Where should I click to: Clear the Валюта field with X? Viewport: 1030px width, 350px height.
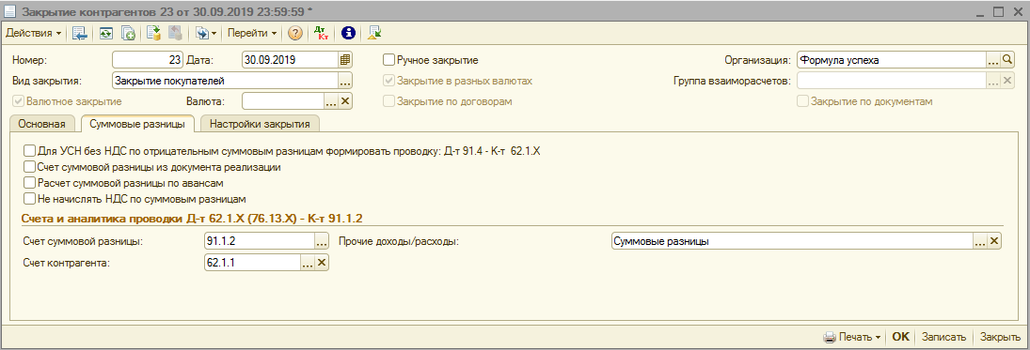coord(345,101)
